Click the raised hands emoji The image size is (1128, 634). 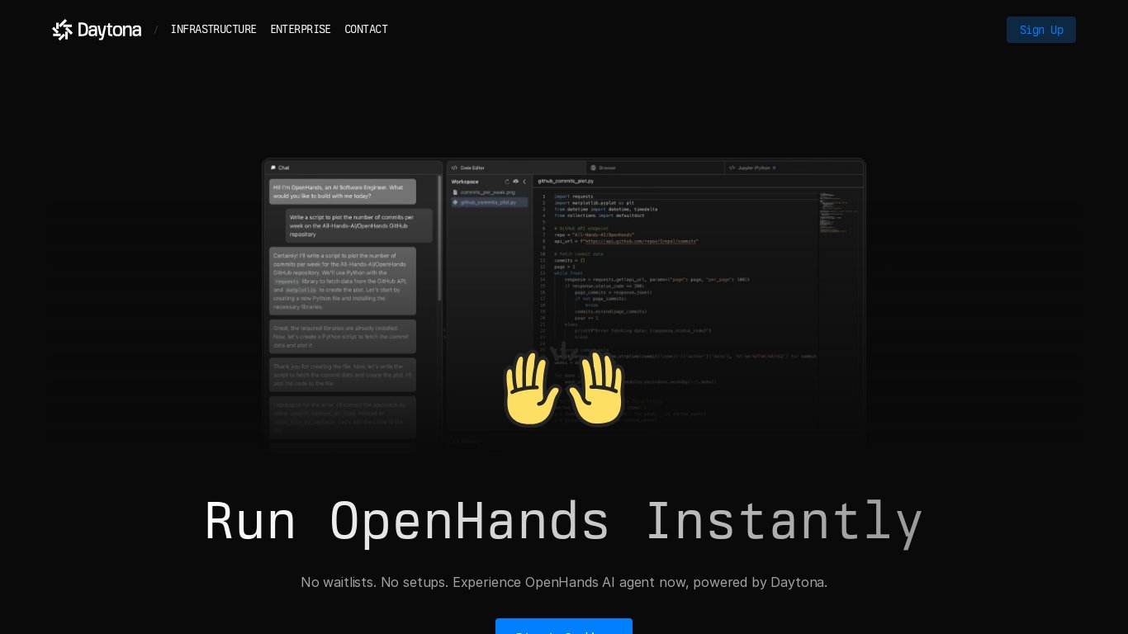[x=565, y=388]
